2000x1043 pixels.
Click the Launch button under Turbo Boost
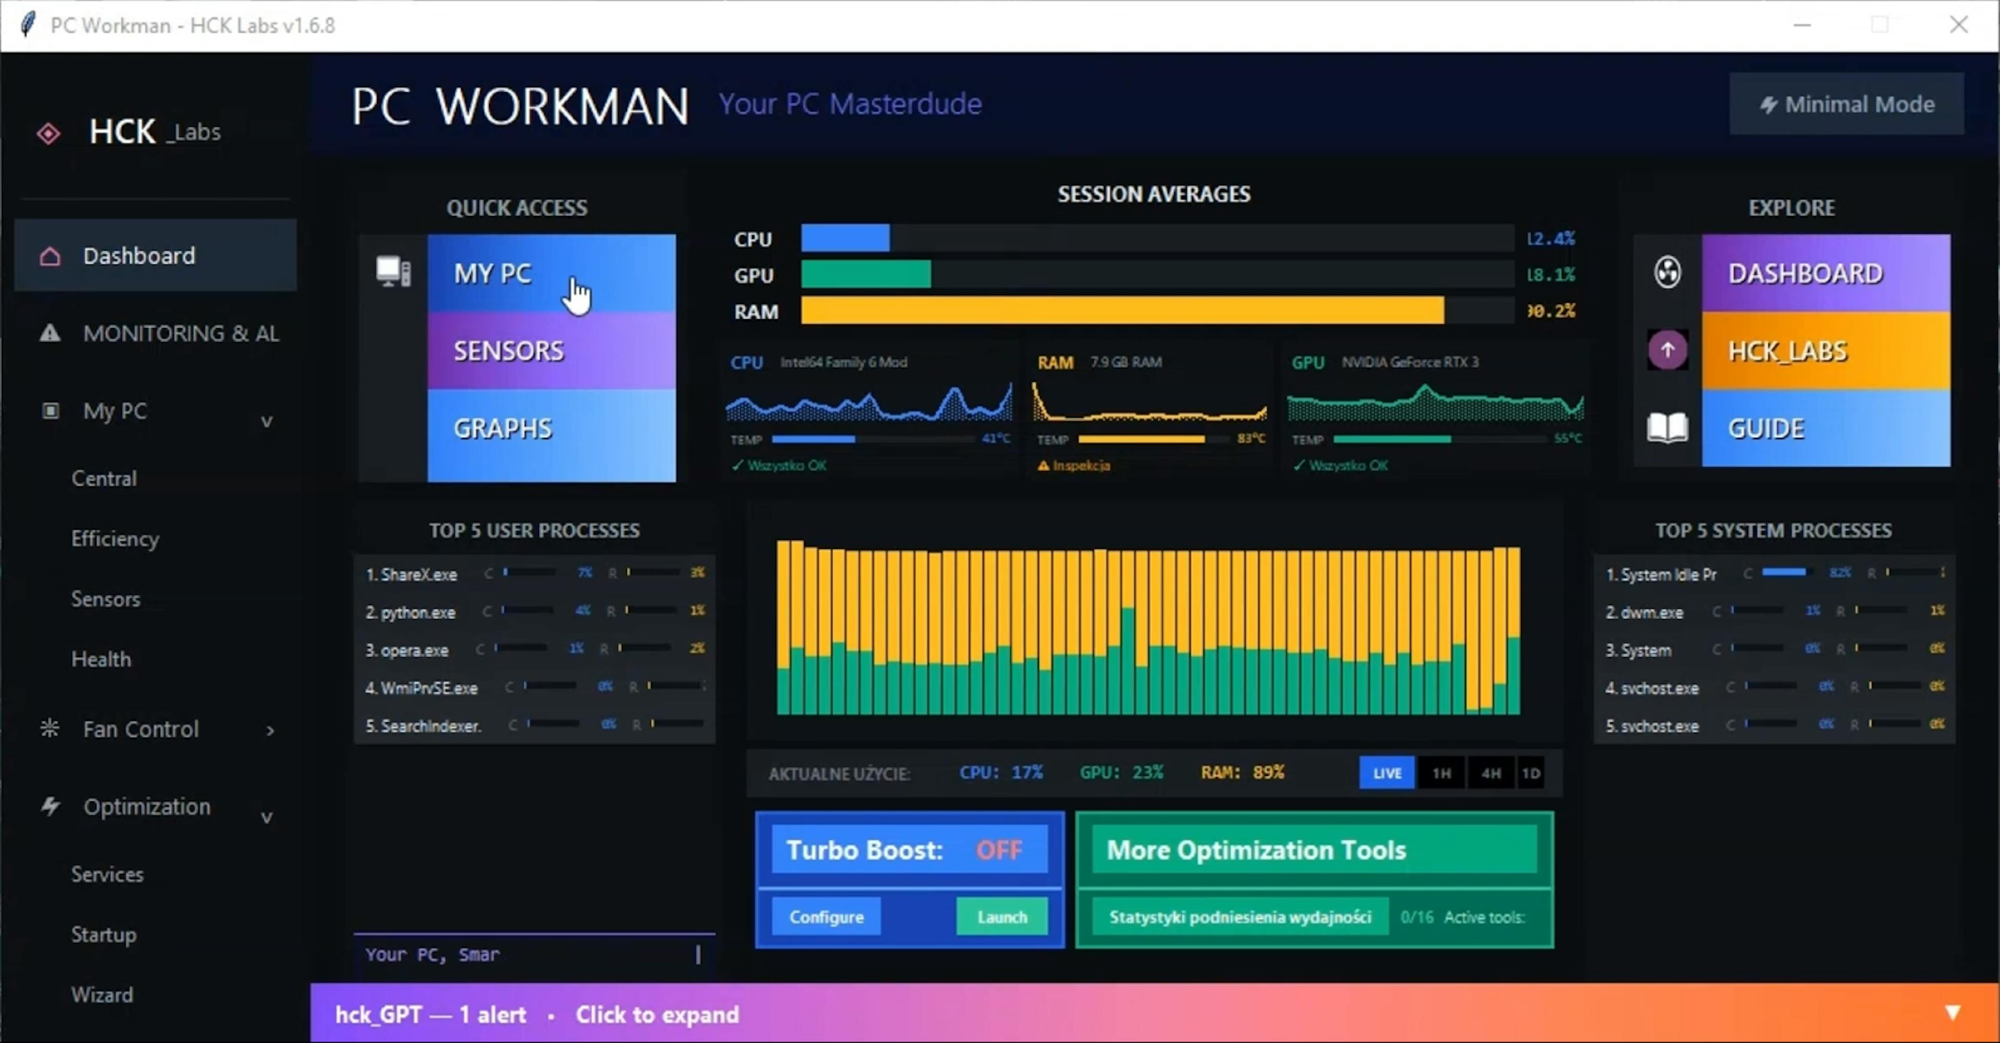(x=1002, y=916)
